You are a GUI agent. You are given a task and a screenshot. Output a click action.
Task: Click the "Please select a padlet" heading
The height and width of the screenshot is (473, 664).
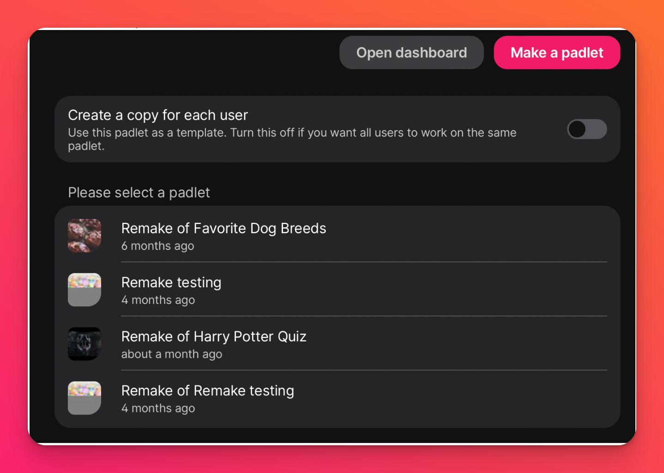[139, 192]
